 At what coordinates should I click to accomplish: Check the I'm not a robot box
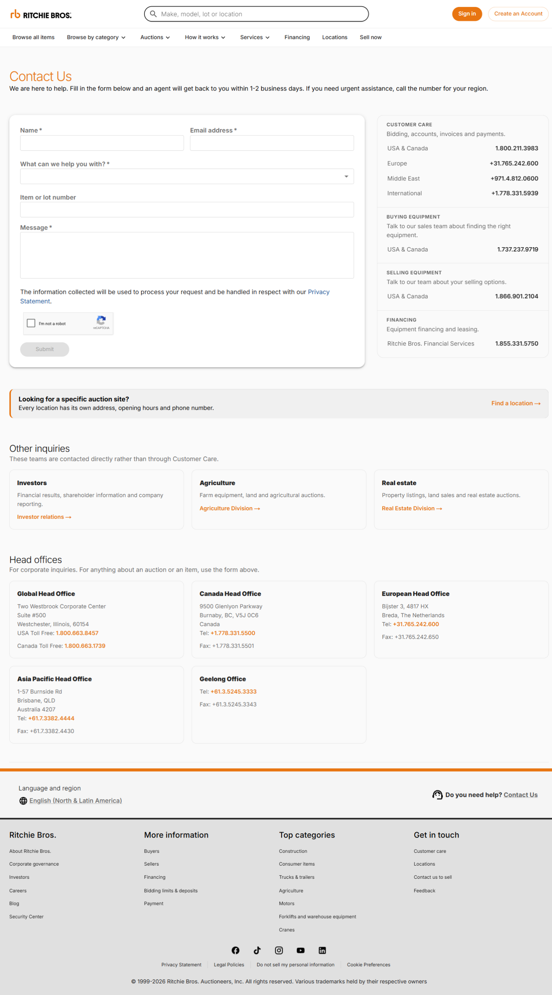point(31,323)
